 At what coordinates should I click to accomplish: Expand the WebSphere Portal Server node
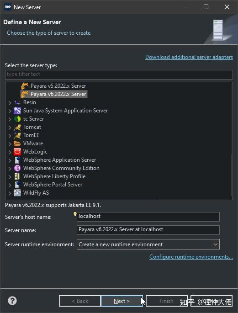pos(10,185)
